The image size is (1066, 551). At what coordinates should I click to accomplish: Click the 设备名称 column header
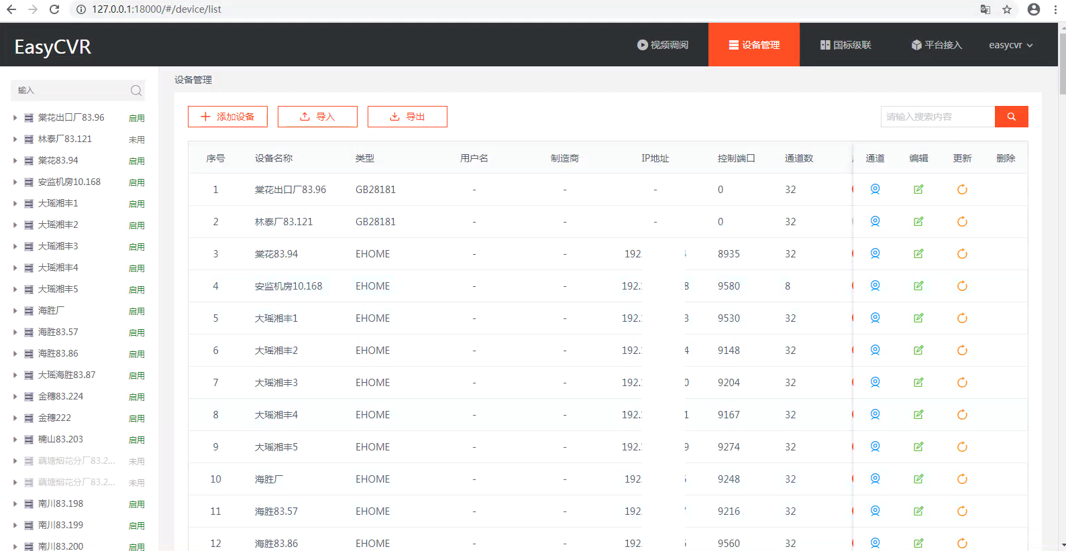click(x=274, y=158)
